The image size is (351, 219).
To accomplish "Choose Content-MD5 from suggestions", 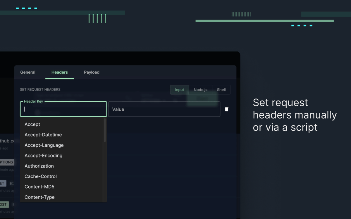I will pyautogui.click(x=39, y=187).
